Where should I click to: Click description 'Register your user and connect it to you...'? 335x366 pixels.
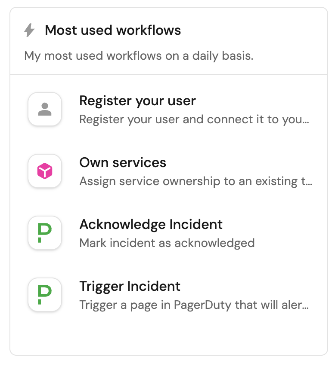[194, 119]
